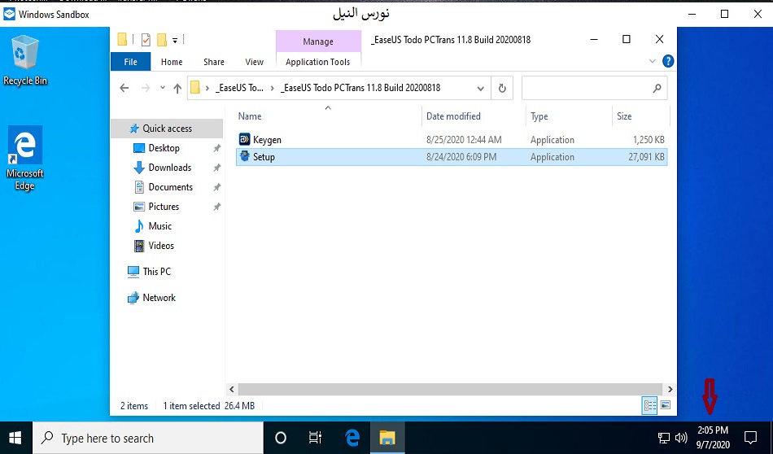773x454 pixels.
Task: Click the horizontal scrollbar in file list
Action: (448, 390)
